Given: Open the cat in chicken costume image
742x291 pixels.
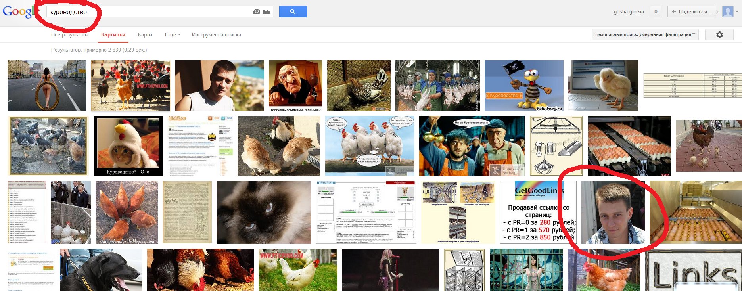Looking at the screenshot, I should (x=128, y=146).
